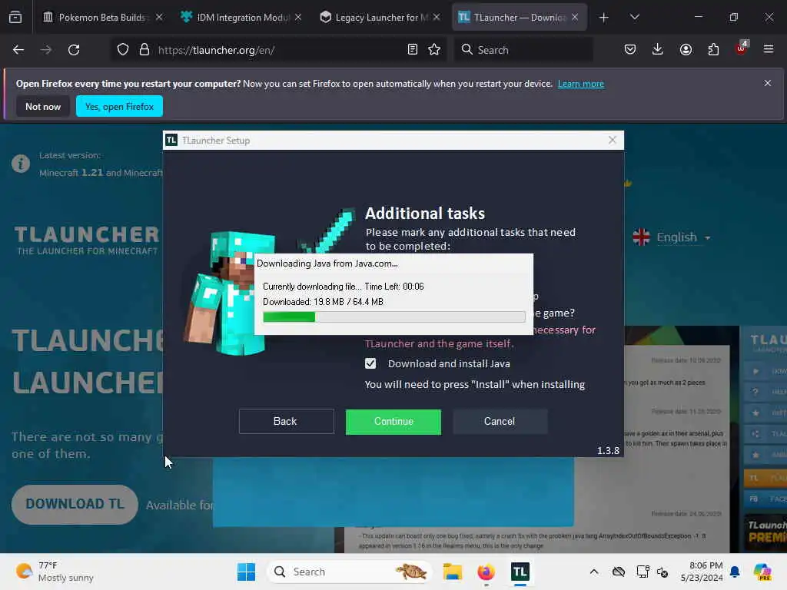Image resolution: width=787 pixels, height=590 pixels.
Task: List all tabs dropdown arrow
Action: [x=634, y=17]
